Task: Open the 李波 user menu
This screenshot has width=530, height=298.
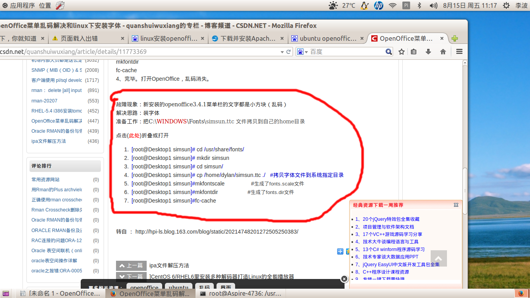Action: coord(521,5)
